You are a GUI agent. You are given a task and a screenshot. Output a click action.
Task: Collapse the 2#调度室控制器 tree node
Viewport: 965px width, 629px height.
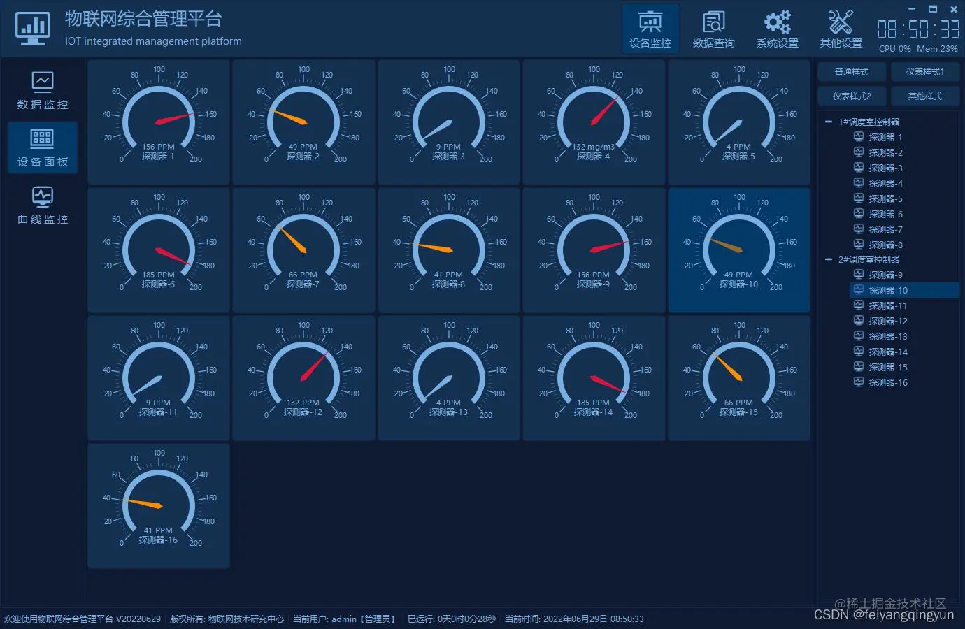pos(829,259)
